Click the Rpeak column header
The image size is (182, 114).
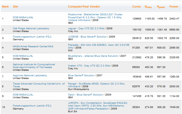[x=161, y=7]
